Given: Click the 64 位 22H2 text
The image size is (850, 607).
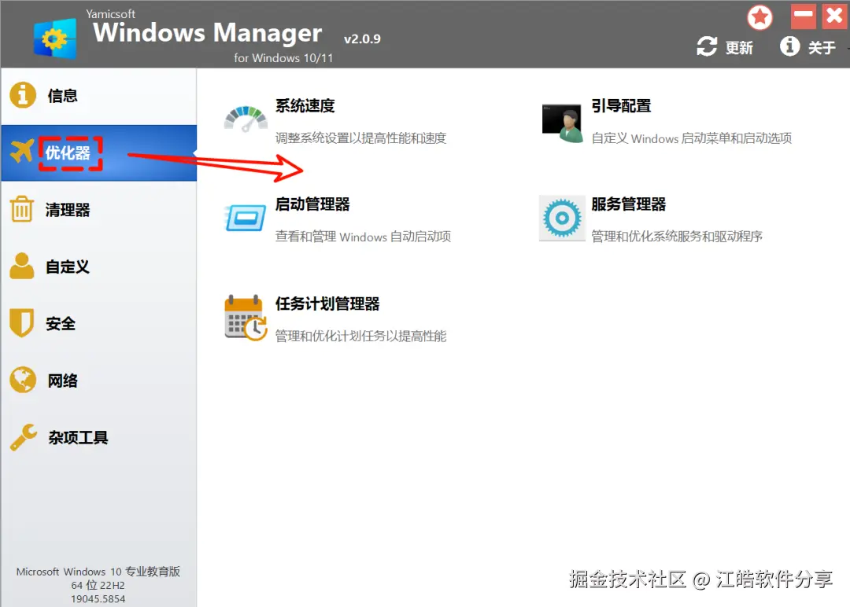Looking at the screenshot, I should click(x=98, y=585).
